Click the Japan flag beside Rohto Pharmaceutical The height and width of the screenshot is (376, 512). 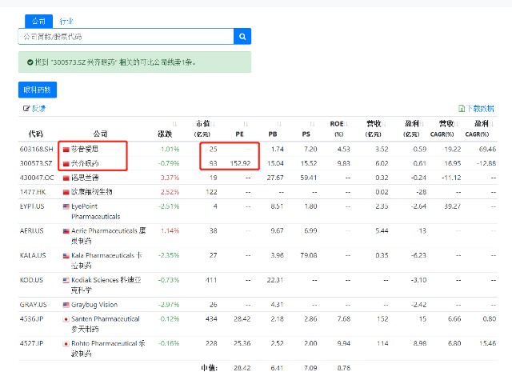(66, 344)
